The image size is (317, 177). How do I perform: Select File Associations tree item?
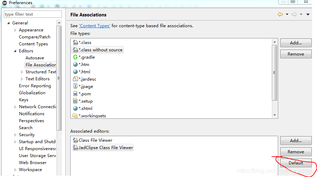(x=40, y=65)
